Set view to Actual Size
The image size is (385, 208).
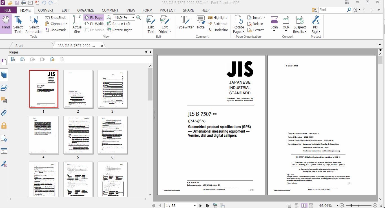[x=77, y=24]
